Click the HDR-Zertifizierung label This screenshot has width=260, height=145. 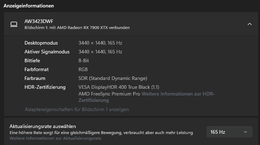(45, 87)
